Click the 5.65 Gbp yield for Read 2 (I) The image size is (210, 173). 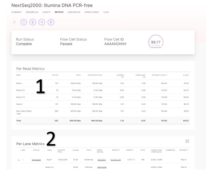pyautogui.click(x=89, y=167)
